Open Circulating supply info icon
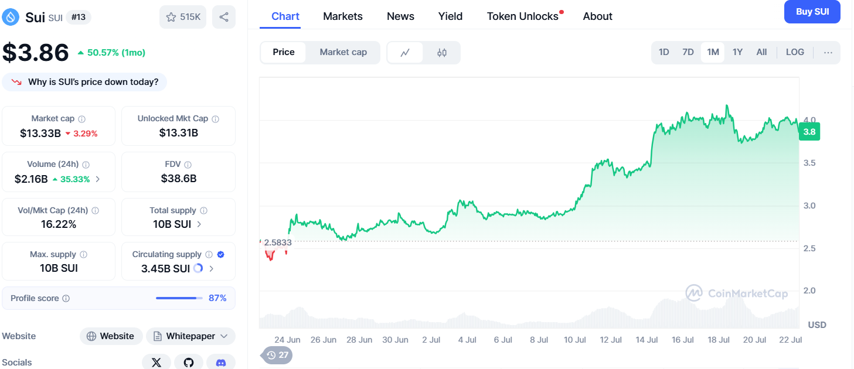 tap(208, 255)
